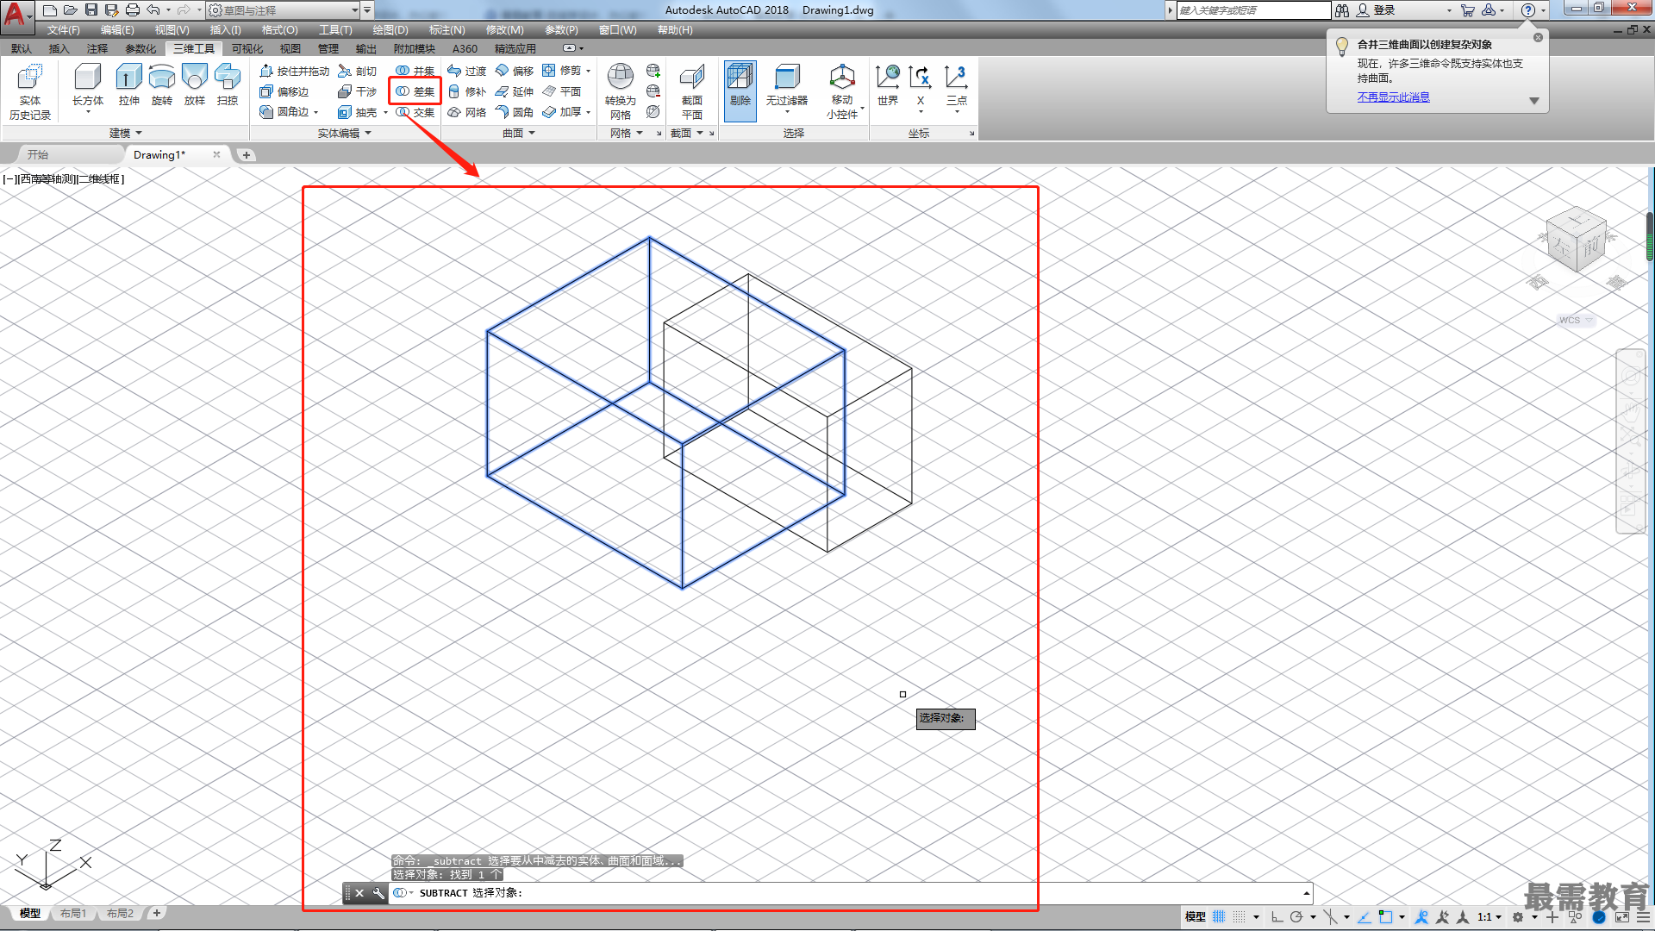Image resolution: width=1655 pixels, height=931 pixels.
Task: Select the surface 过渡 (Blend) tool
Action: (x=466, y=71)
